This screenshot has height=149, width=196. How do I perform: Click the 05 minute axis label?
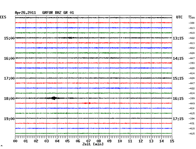tap(67, 141)
